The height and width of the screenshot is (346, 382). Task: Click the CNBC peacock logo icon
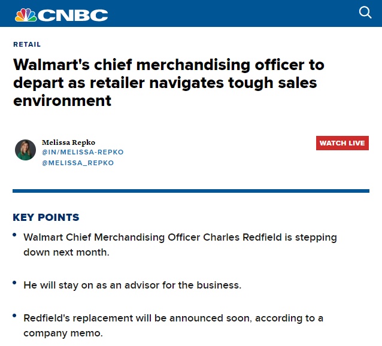pyautogui.click(x=25, y=14)
